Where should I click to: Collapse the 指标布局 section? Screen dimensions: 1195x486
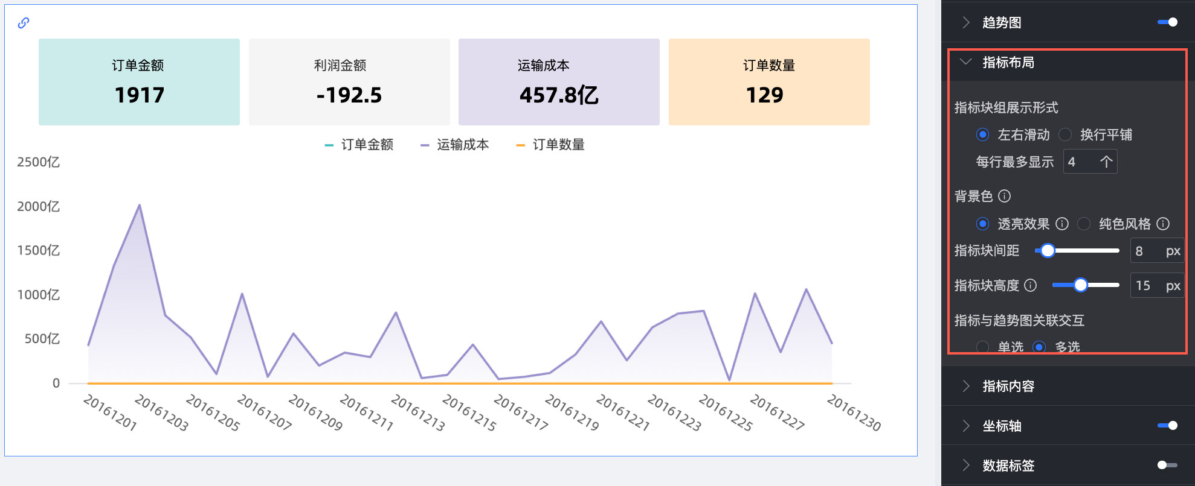pos(966,62)
